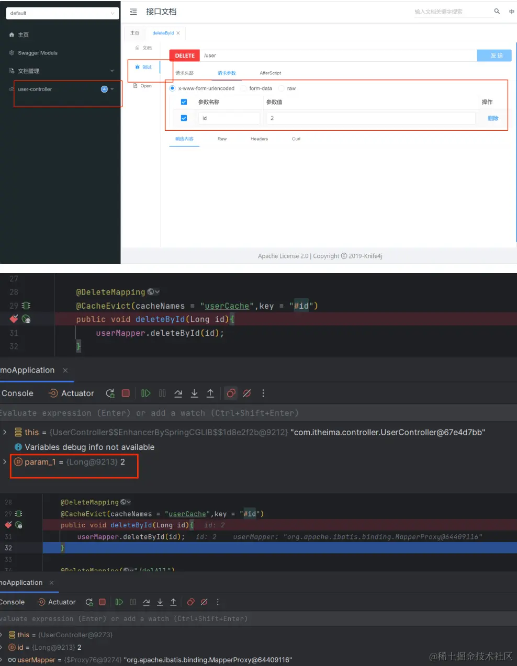The height and width of the screenshot is (666, 517).
Task: Click View Breakpoints in the userMapper debug panel
Action: pyautogui.click(x=191, y=602)
